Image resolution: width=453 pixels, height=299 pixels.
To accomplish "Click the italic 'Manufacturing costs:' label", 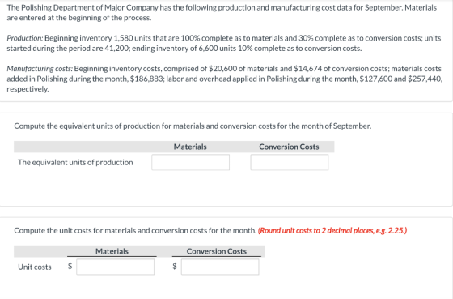I will (40, 69).
